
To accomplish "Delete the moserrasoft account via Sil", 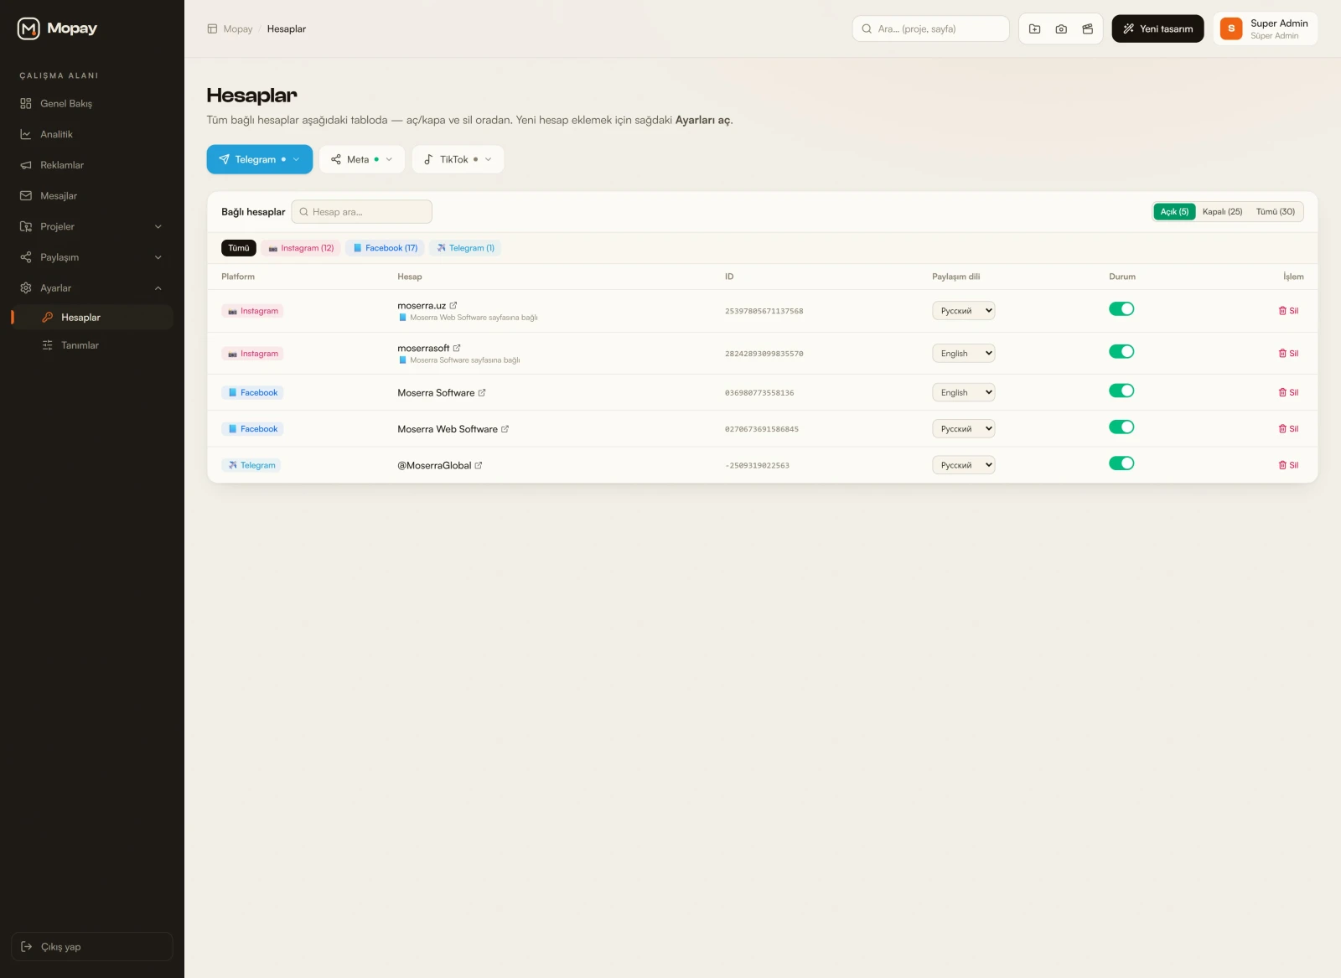I will [1288, 354].
